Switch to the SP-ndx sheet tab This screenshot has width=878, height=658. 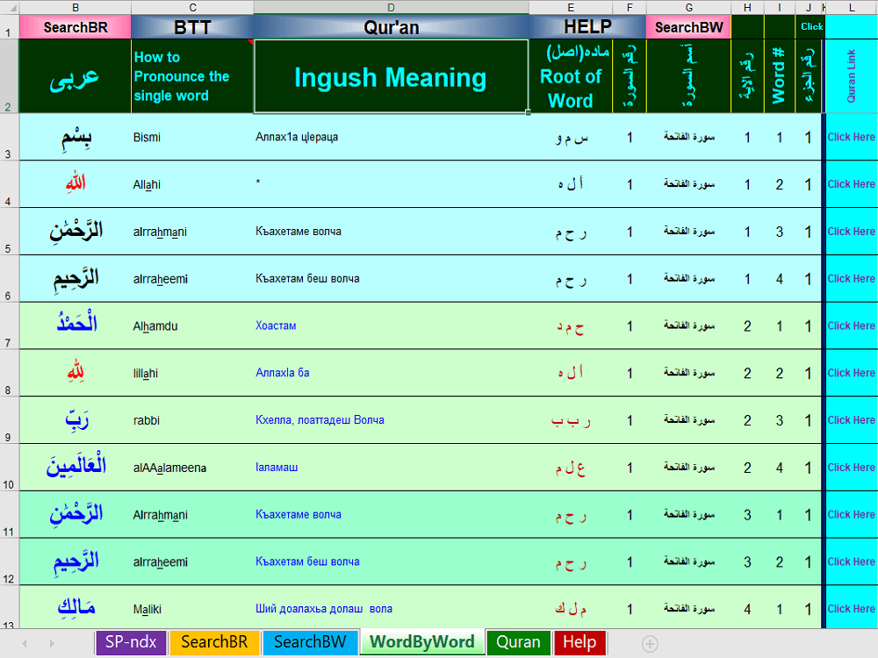point(131,642)
